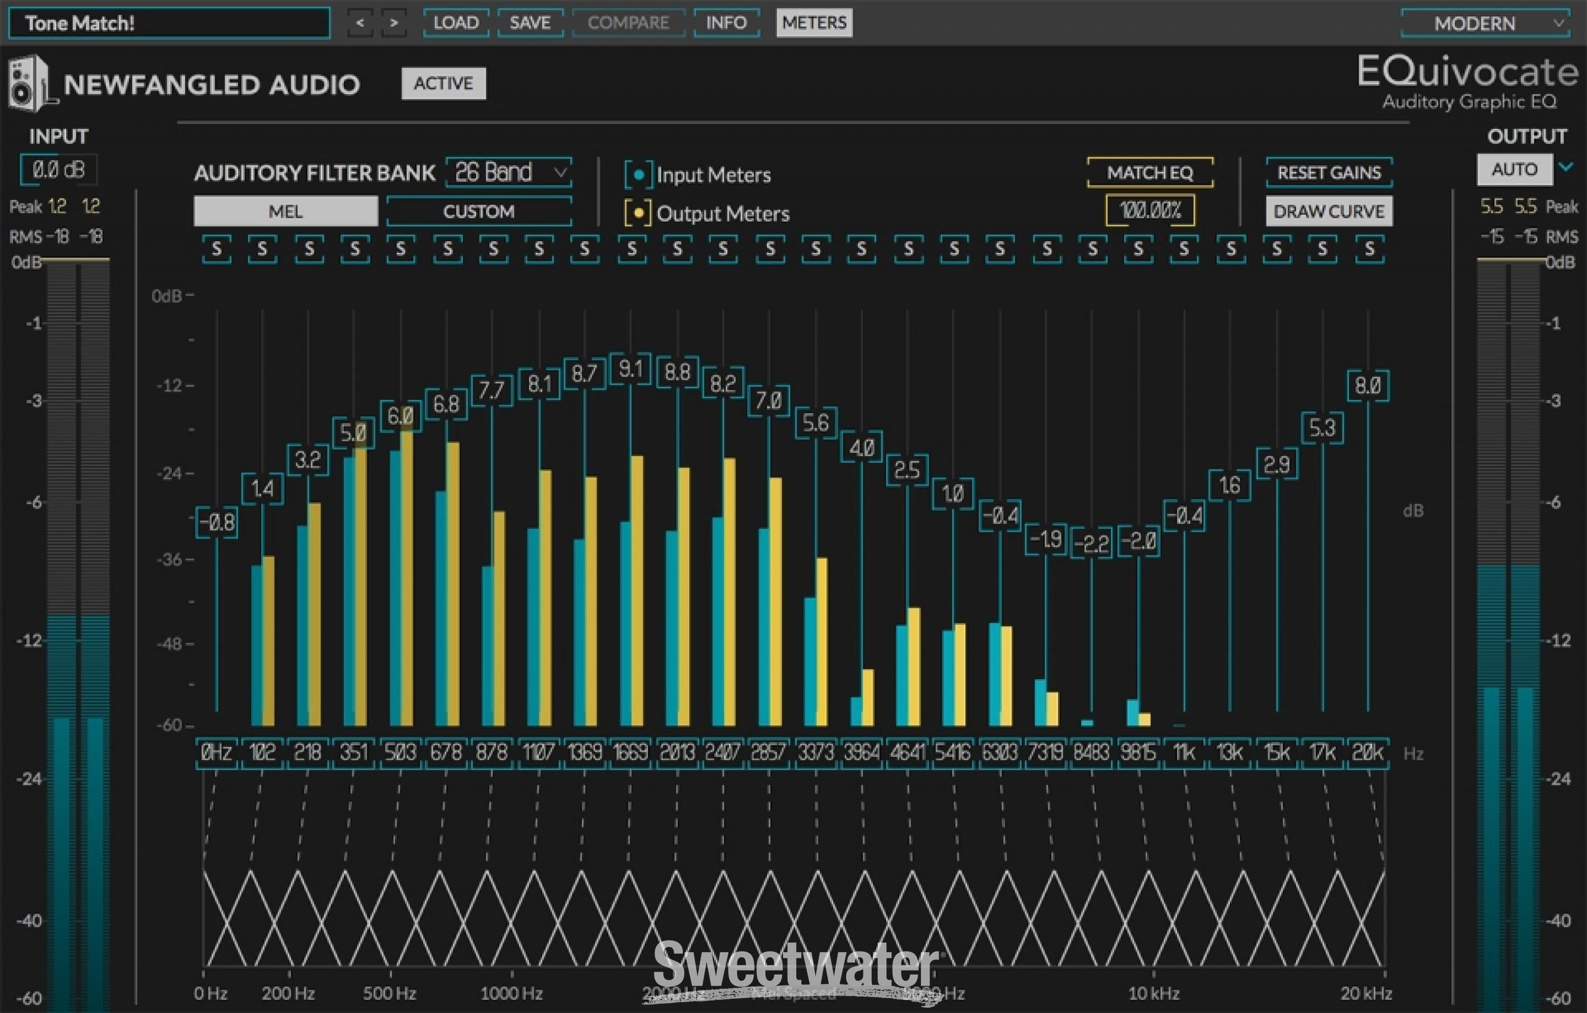Screen dimensions: 1587x1013
Task: Solo the 5416 Hz band
Action: (x=954, y=249)
